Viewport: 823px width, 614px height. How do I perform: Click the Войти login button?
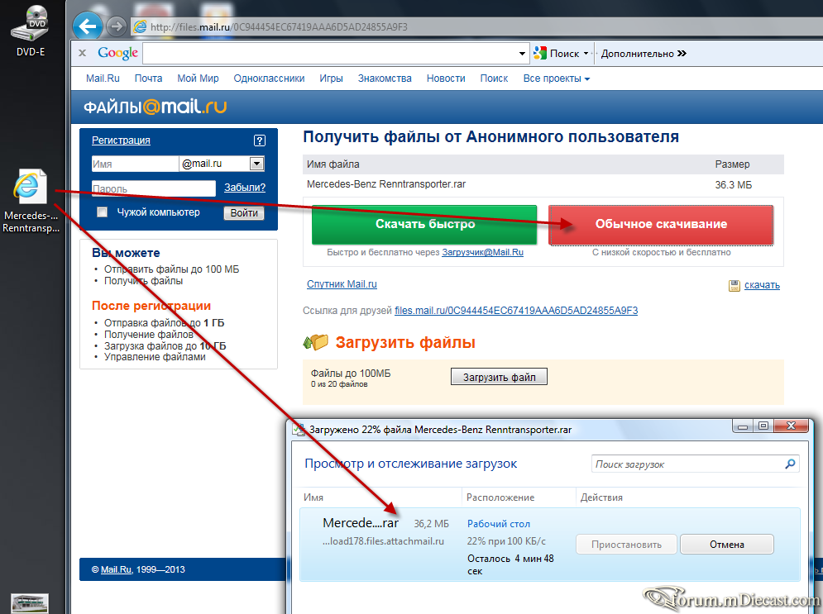(244, 213)
